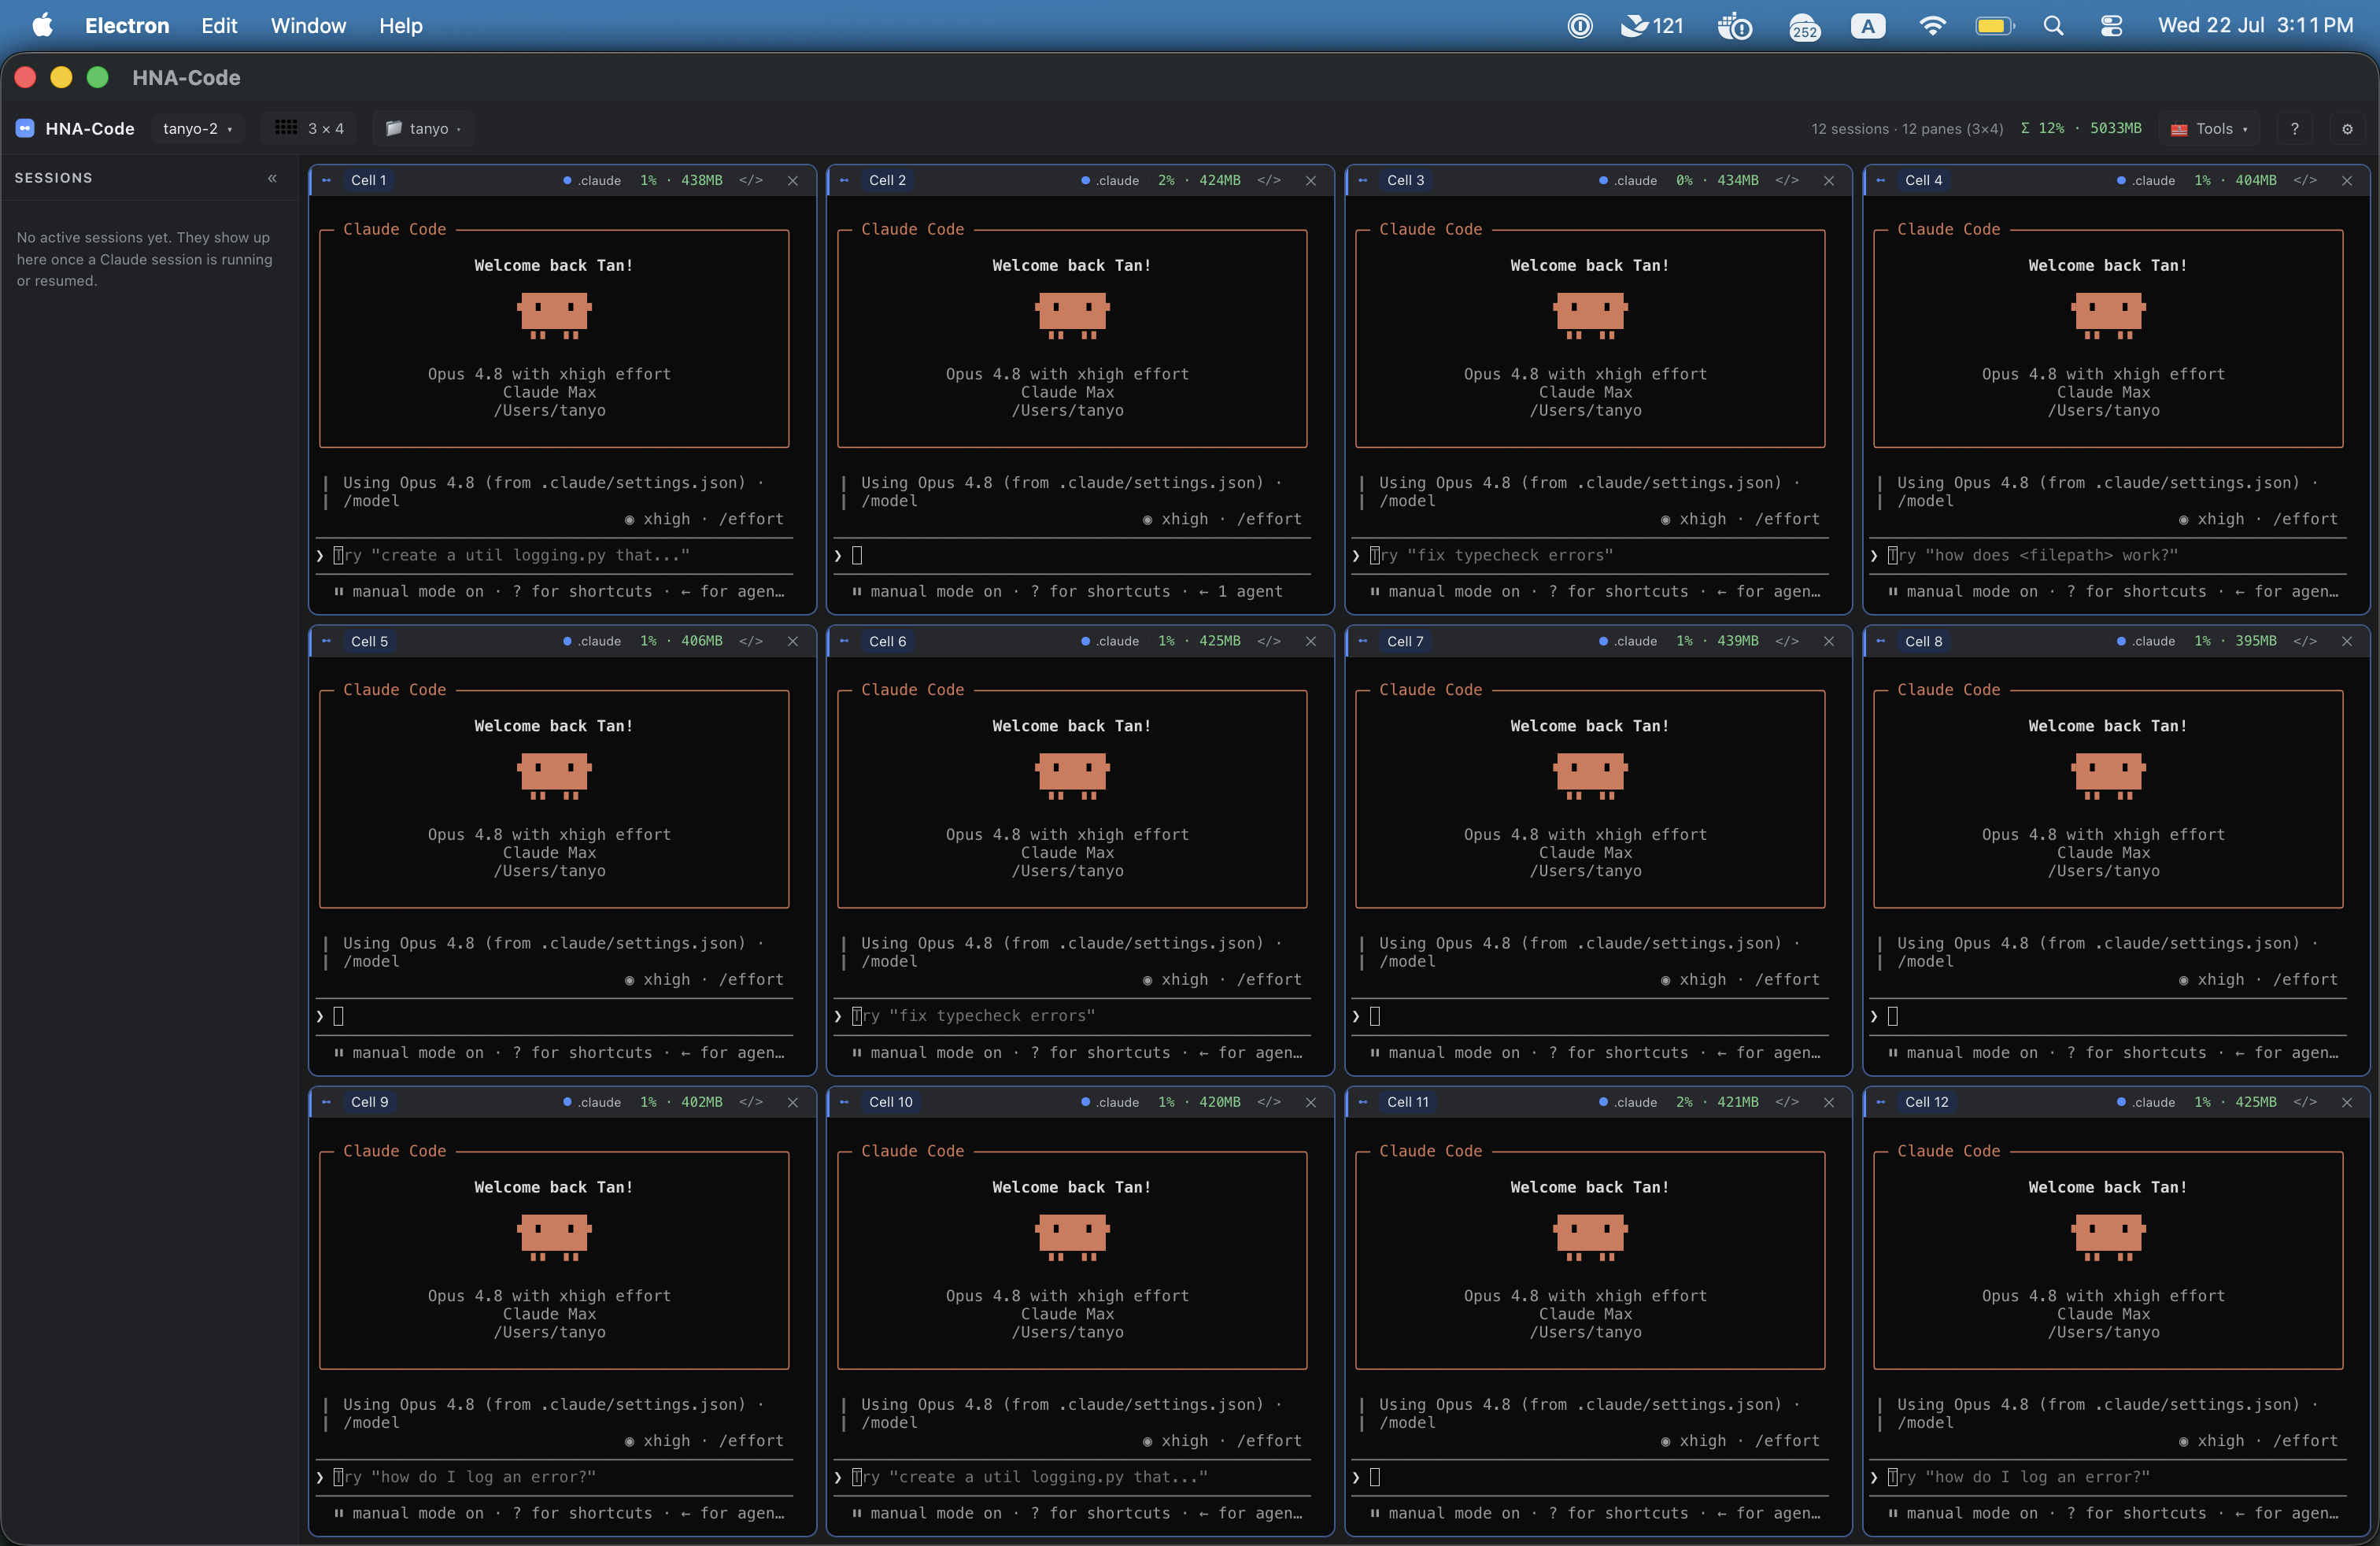Screen dimensions: 2380x1546
Task: Click the code view icon in Cell 3
Action: [1786, 180]
